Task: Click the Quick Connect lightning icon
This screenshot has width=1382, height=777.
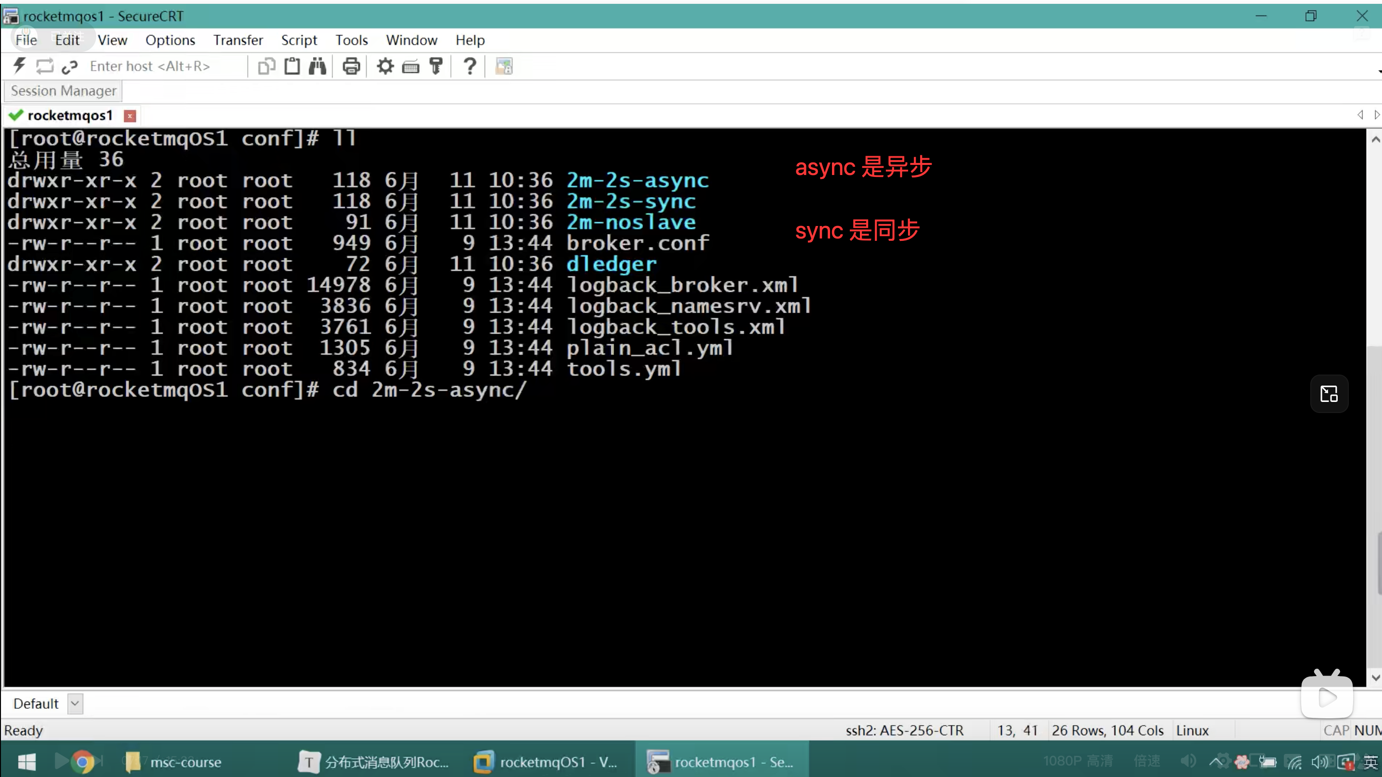Action: 19,66
